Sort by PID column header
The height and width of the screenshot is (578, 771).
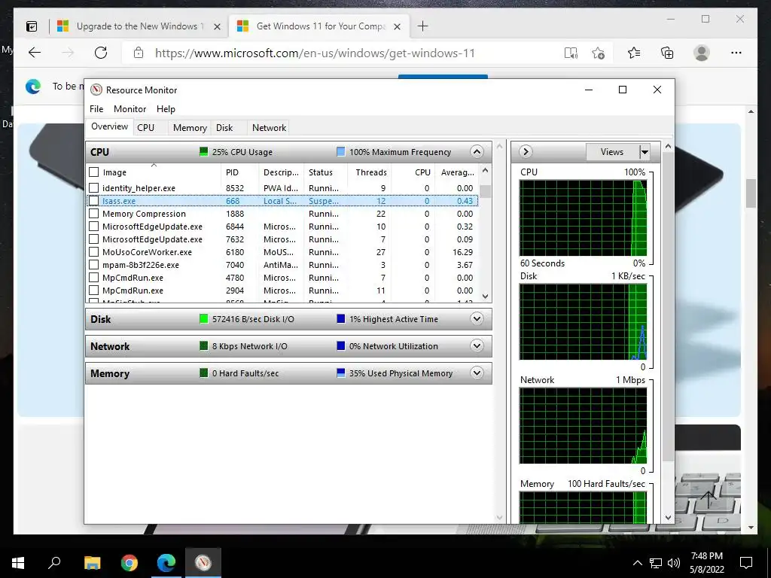[x=239, y=172]
